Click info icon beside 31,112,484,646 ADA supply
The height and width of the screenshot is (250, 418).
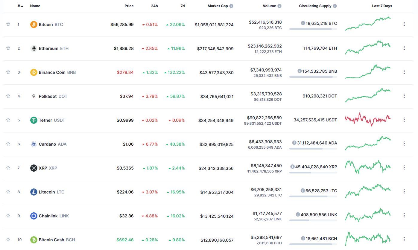point(294,143)
